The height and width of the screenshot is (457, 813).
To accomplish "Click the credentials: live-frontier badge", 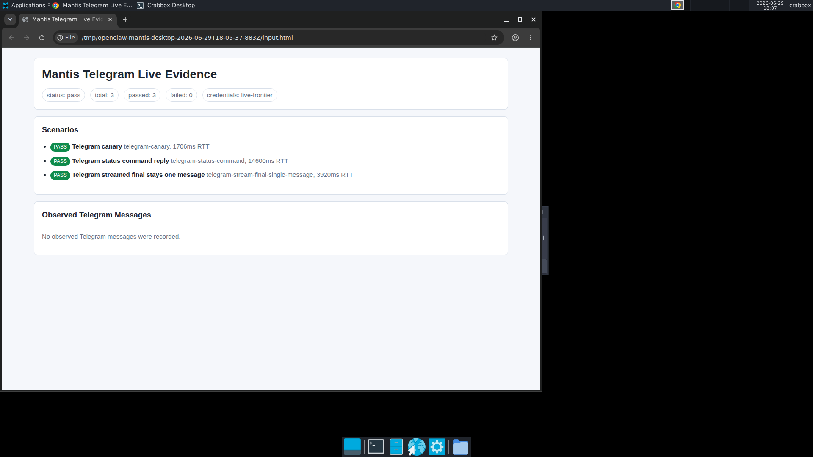I will coord(240,95).
